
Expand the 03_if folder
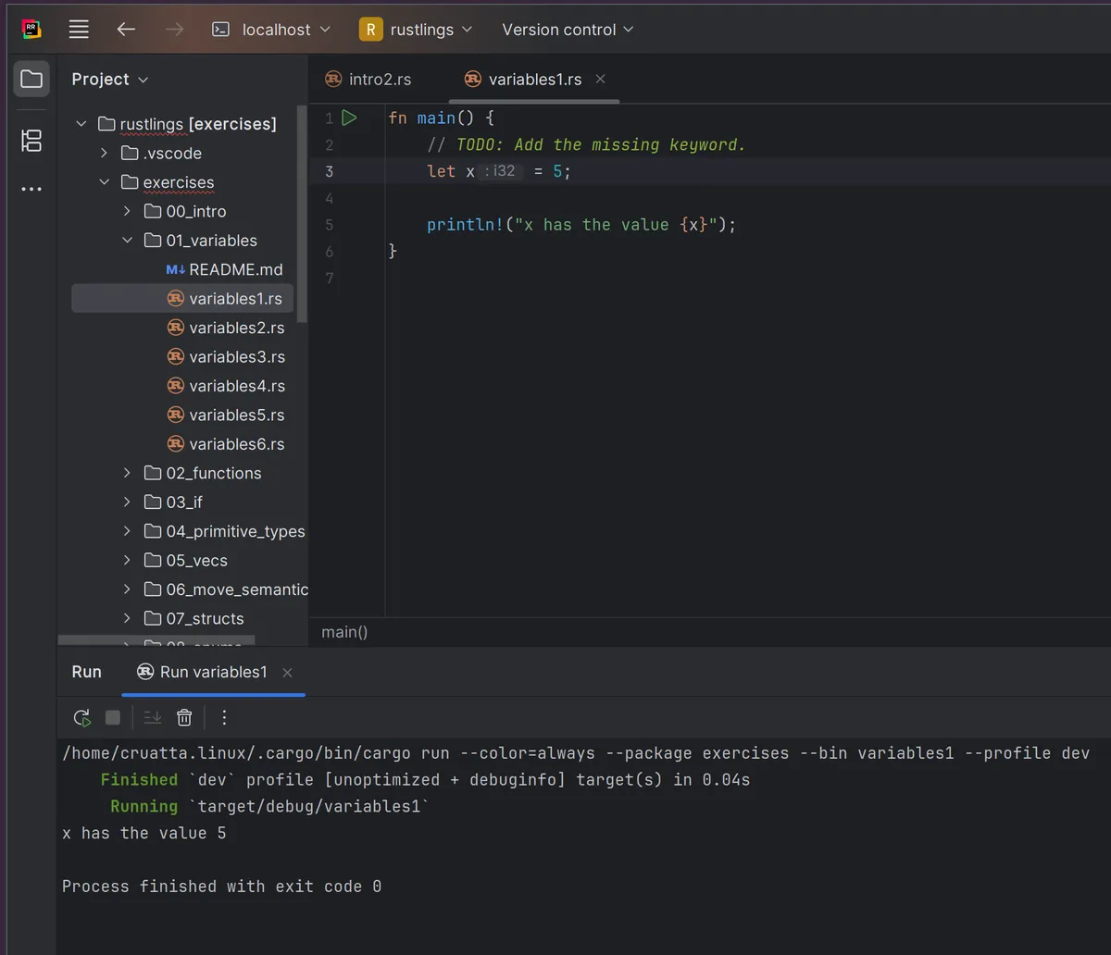pos(127,502)
